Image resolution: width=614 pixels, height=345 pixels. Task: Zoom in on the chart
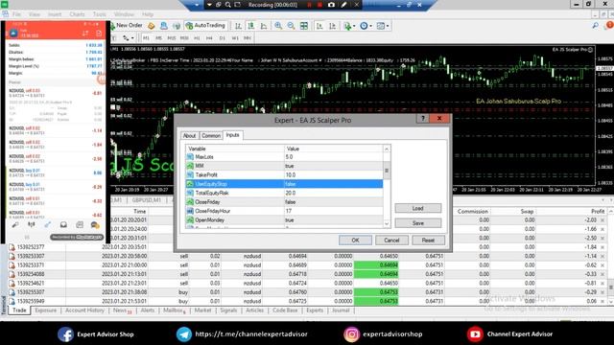[278, 26]
